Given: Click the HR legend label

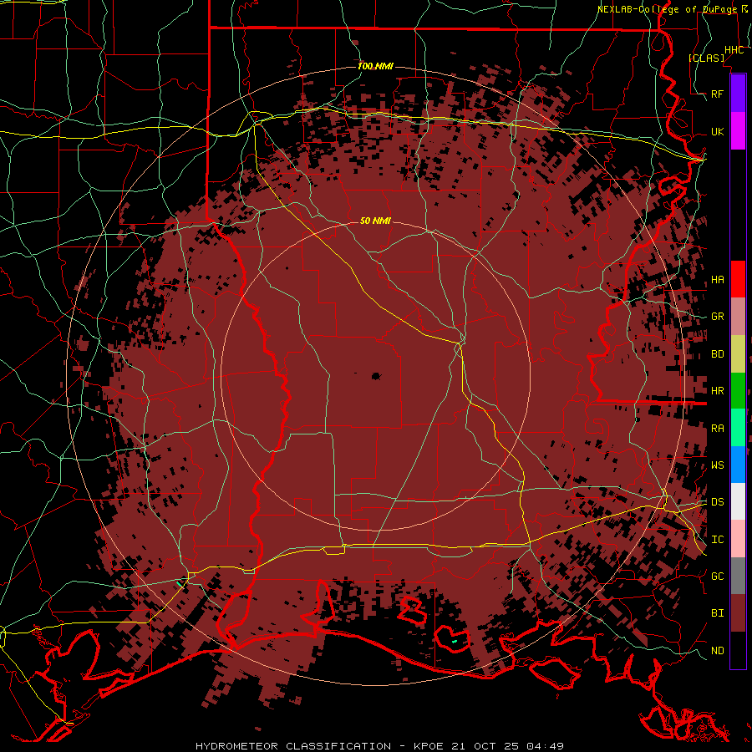Looking at the screenshot, I should (718, 391).
